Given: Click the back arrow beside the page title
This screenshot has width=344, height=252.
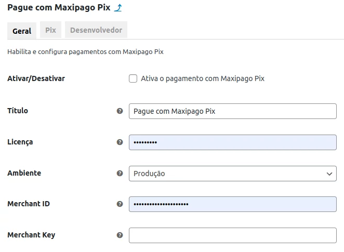Looking at the screenshot, I should pyautogui.click(x=118, y=8).
